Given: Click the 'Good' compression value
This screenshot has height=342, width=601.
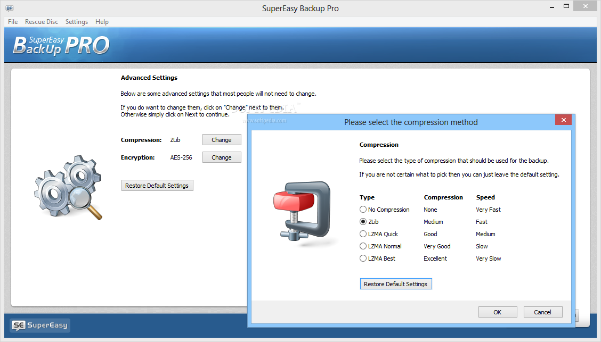Looking at the screenshot, I should [430, 234].
